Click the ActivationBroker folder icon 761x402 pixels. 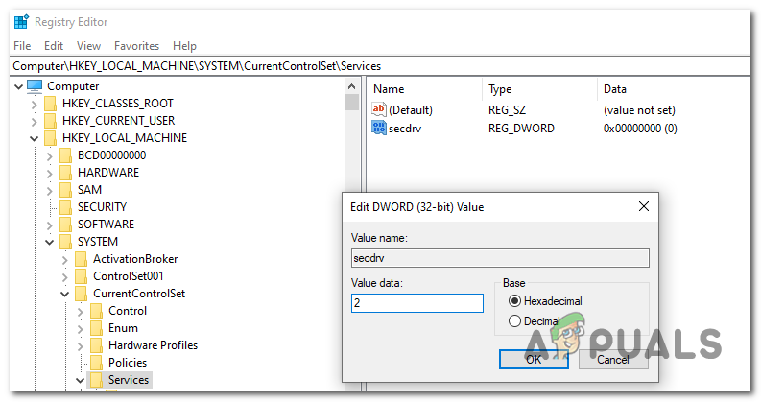click(81, 259)
